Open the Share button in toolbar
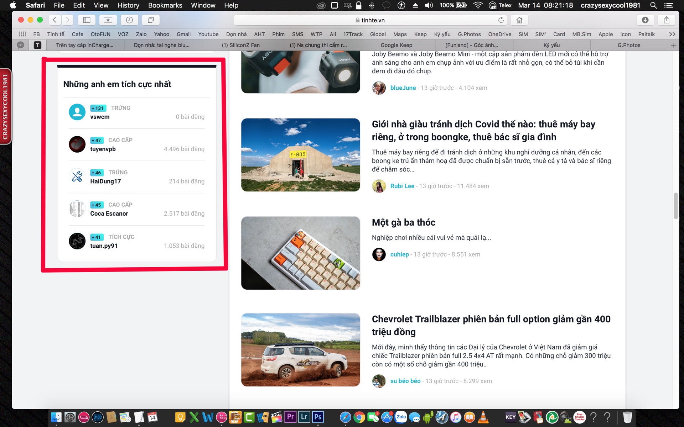Image resolution: width=684 pixels, height=427 pixels. [x=667, y=20]
